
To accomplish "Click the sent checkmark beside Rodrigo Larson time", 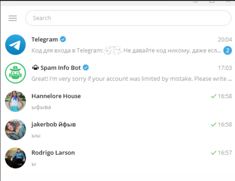I will point(213,153).
